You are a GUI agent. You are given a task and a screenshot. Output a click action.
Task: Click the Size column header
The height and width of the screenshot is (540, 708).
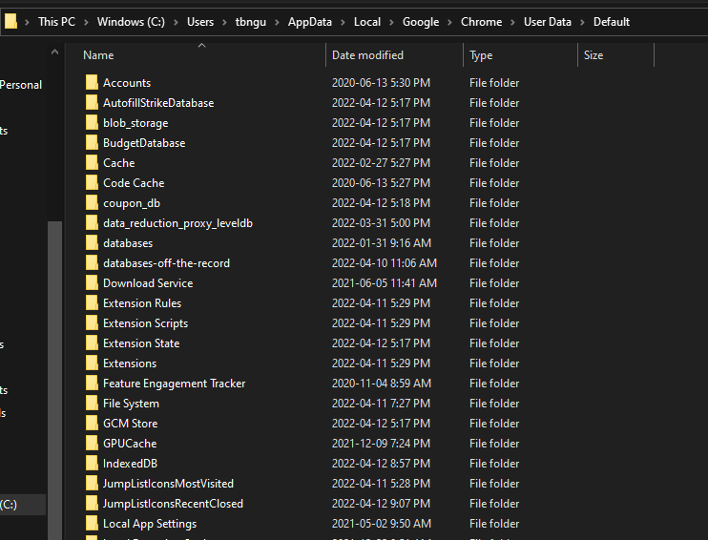(x=593, y=55)
